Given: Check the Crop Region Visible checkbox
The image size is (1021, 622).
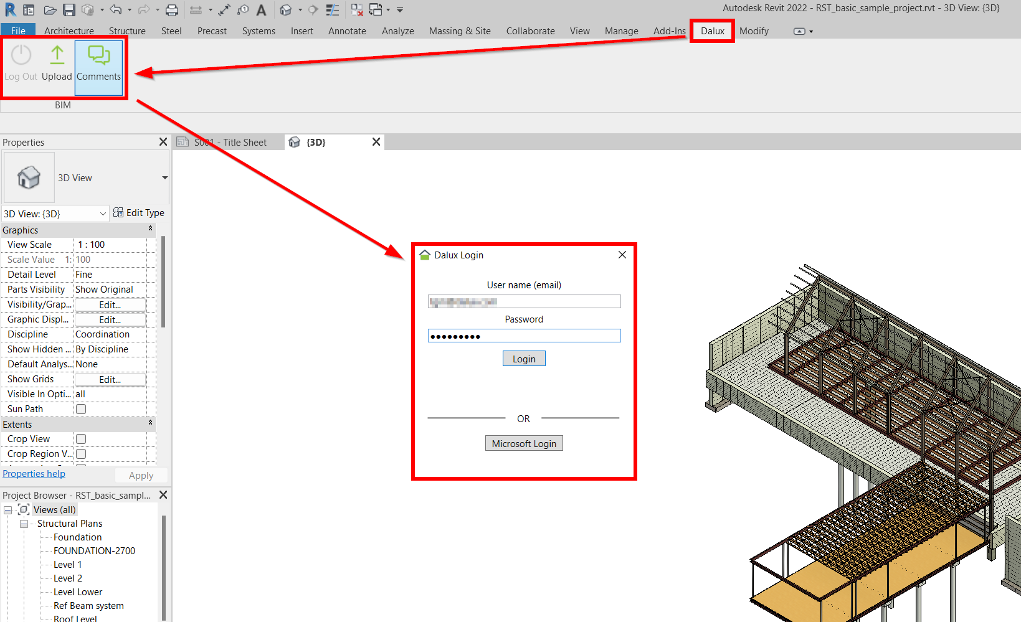Looking at the screenshot, I should pos(81,454).
